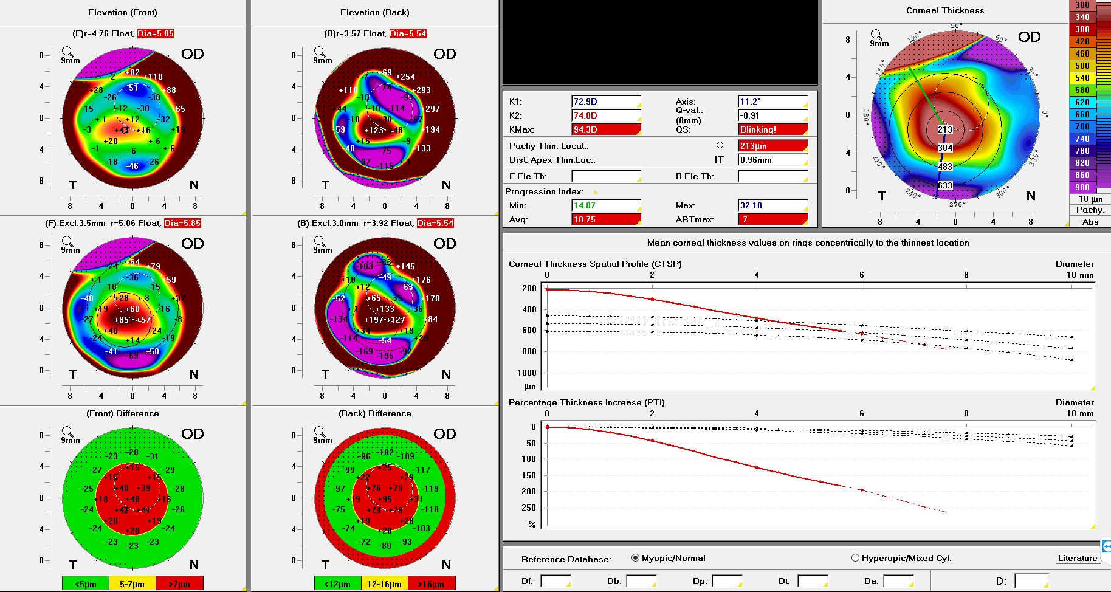1111x592 pixels.
Task: Click green <12µm legend swatch
Action: coord(337,583)
